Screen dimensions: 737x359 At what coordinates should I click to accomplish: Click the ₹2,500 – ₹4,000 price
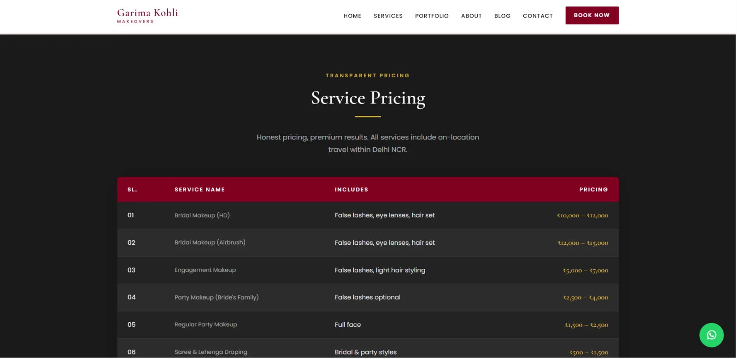(x=585, y=298)
